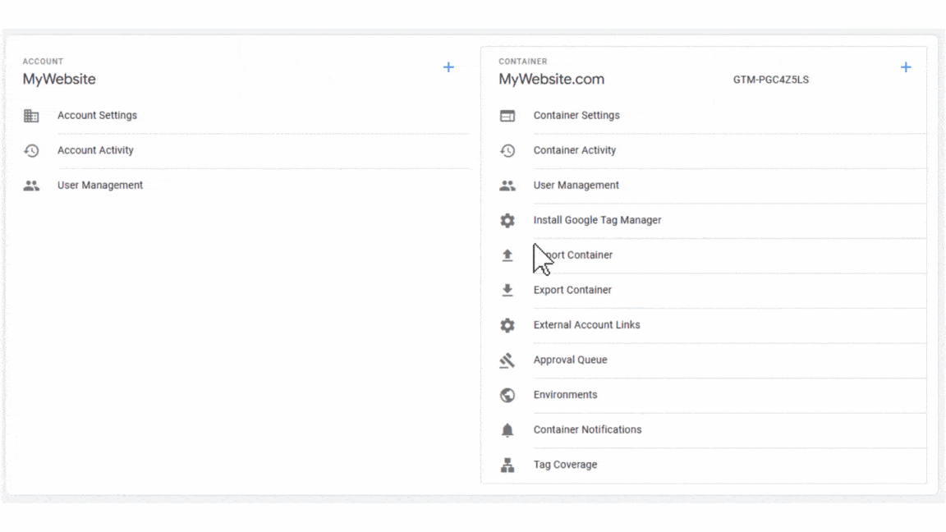946x532 pixels.
Task: Click the Approval Queue gavel icon
Action: coord(507,360)
